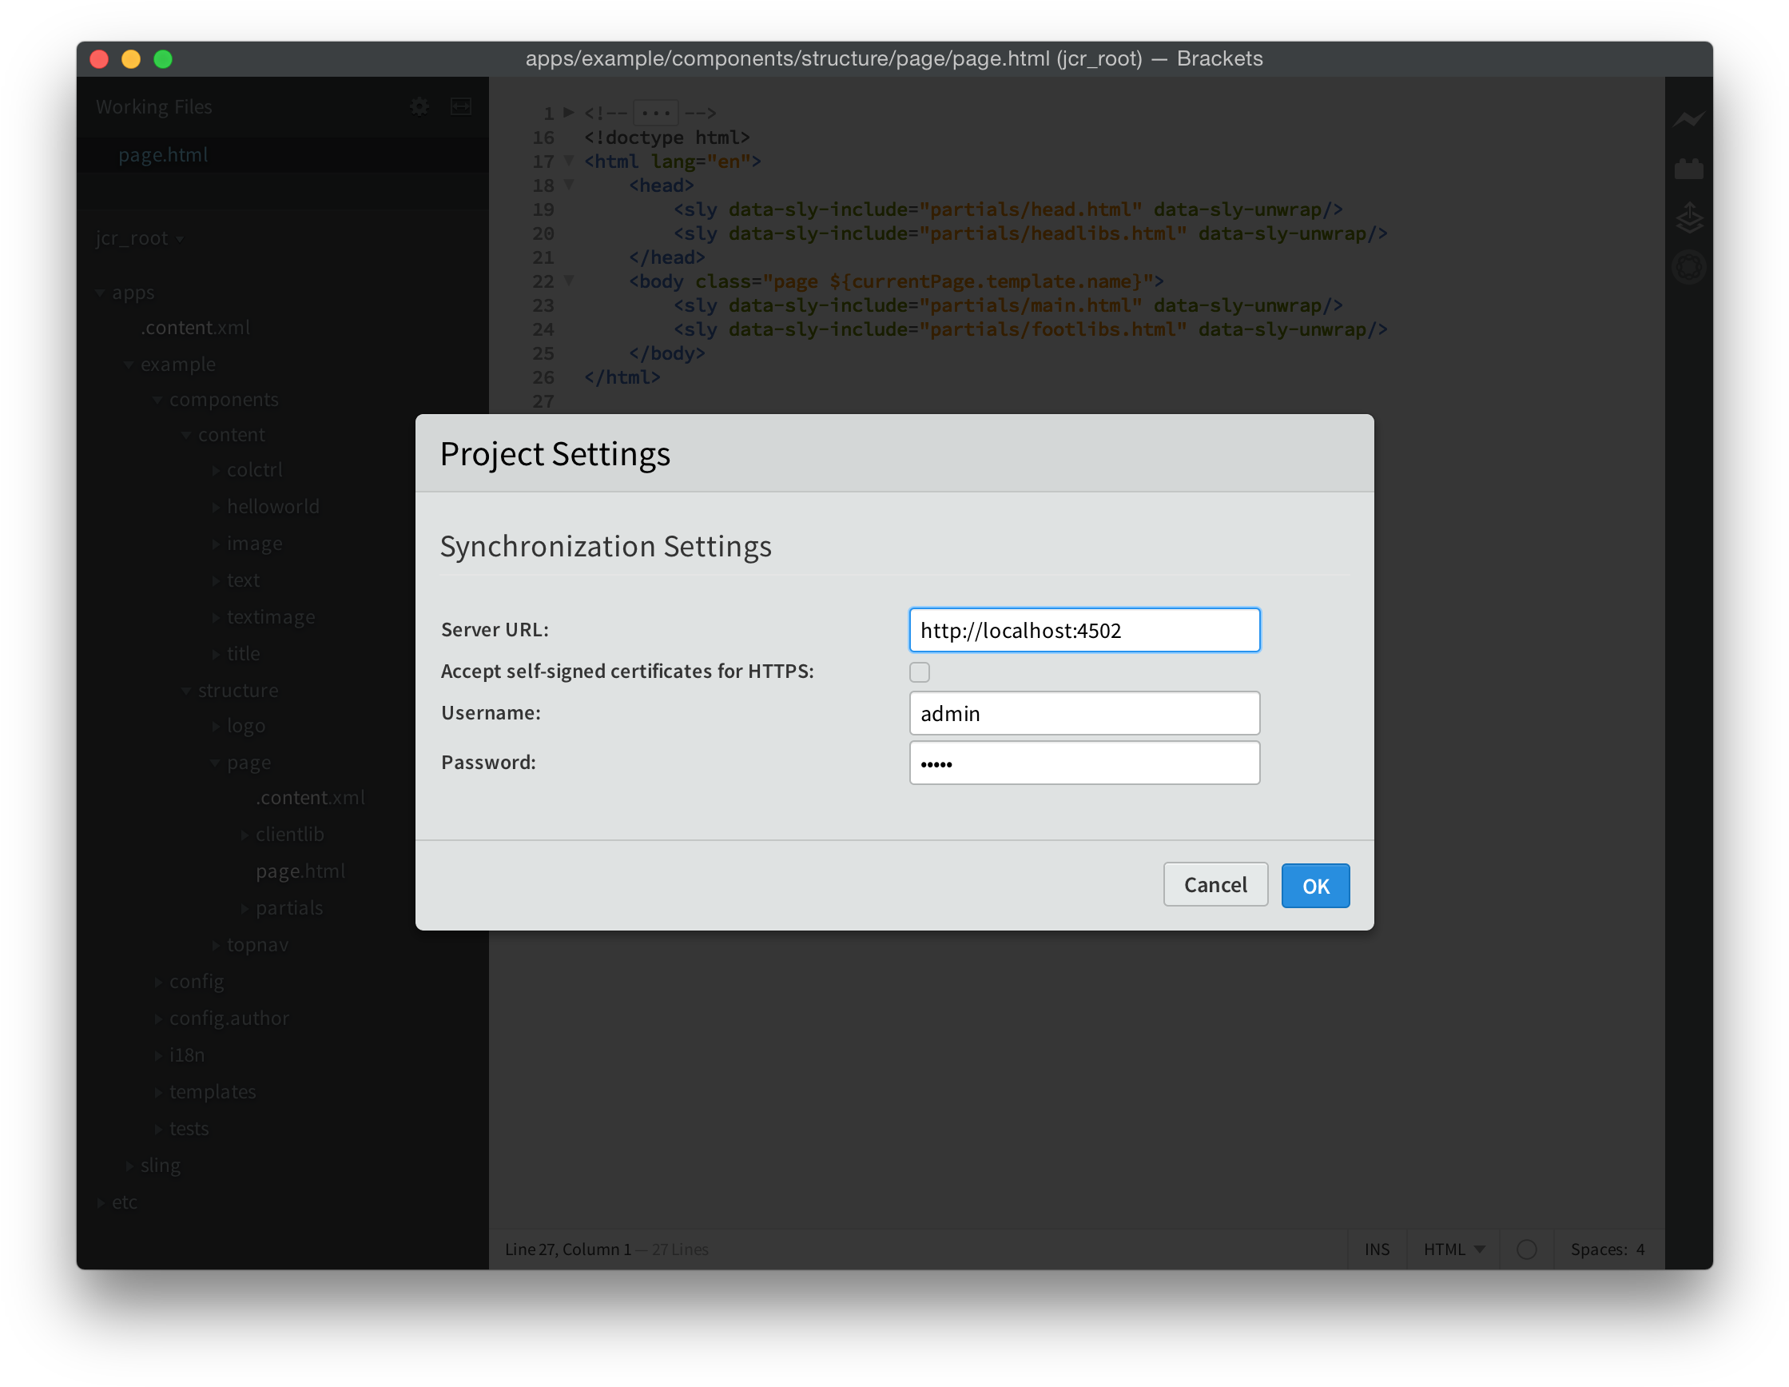Select page.html in Working Files

pyautogui.click(x=163, y=154)
